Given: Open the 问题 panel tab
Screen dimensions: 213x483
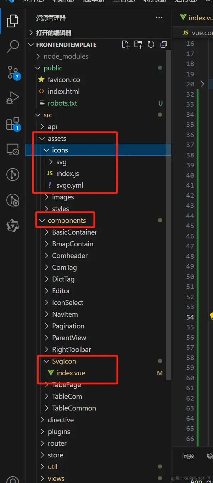Looking at the screenshot, I should tap(188, 457).
